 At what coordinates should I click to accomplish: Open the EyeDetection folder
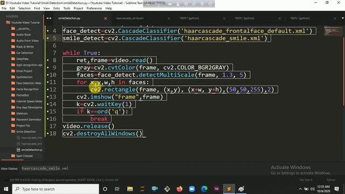pos(22,77)
